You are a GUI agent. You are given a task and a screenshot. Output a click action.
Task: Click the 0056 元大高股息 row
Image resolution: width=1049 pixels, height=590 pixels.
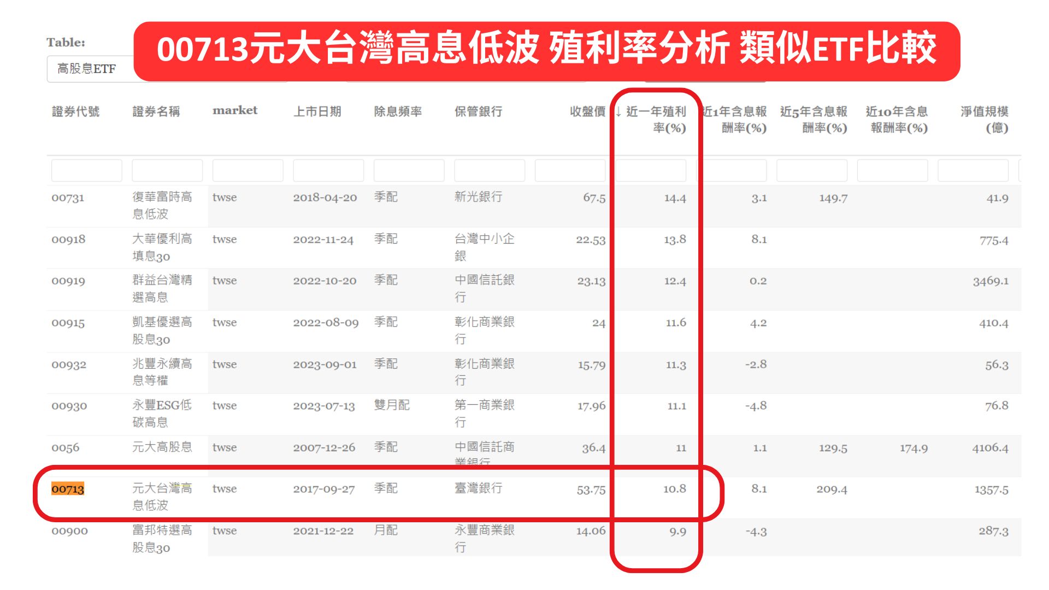coord(162,447)
